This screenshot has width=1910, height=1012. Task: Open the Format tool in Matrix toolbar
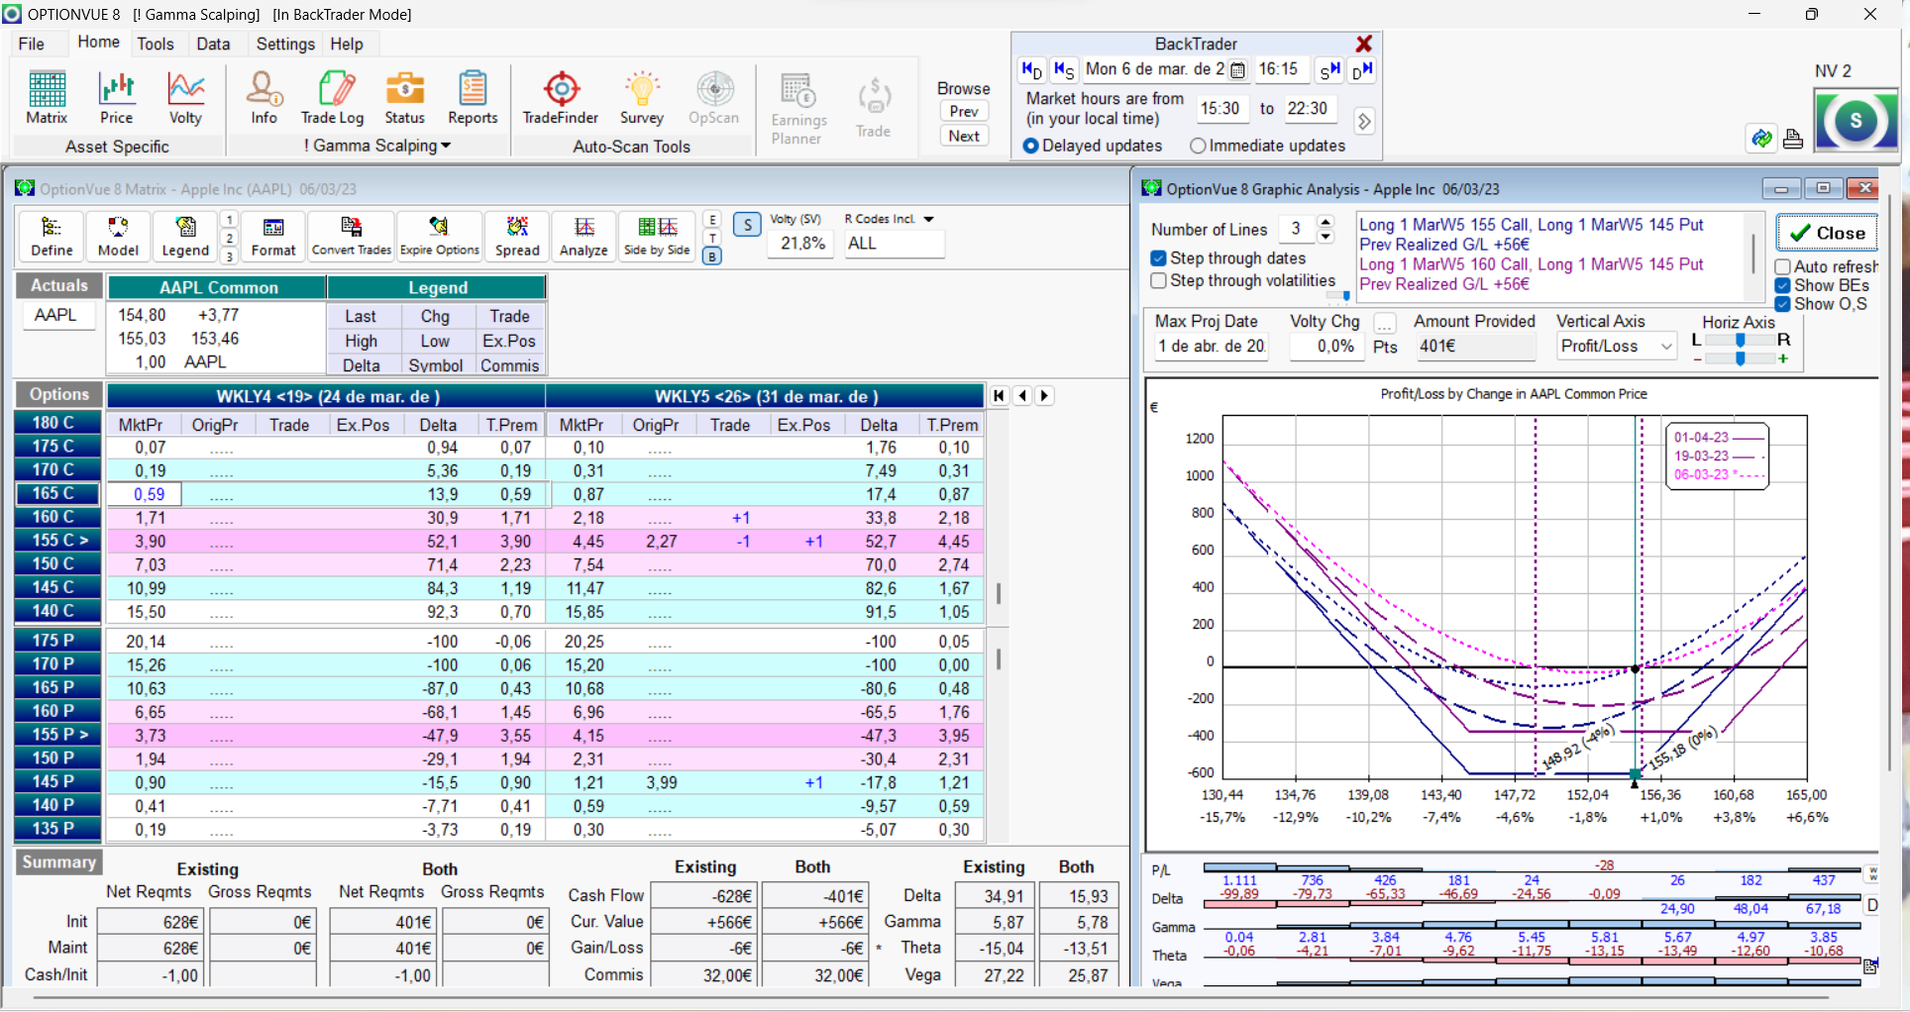pos(273,237)
